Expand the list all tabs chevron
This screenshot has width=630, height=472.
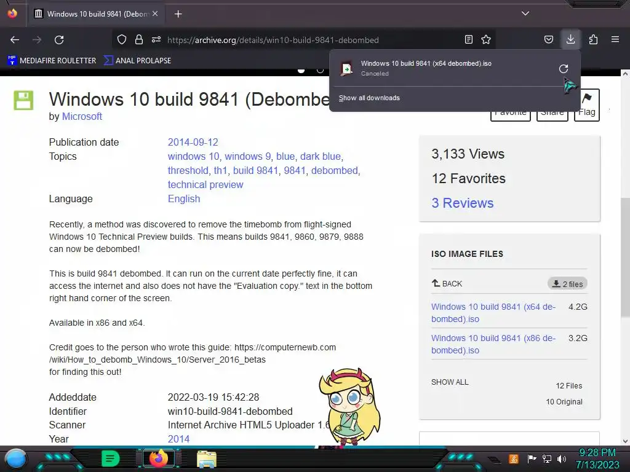pos(525,14)
